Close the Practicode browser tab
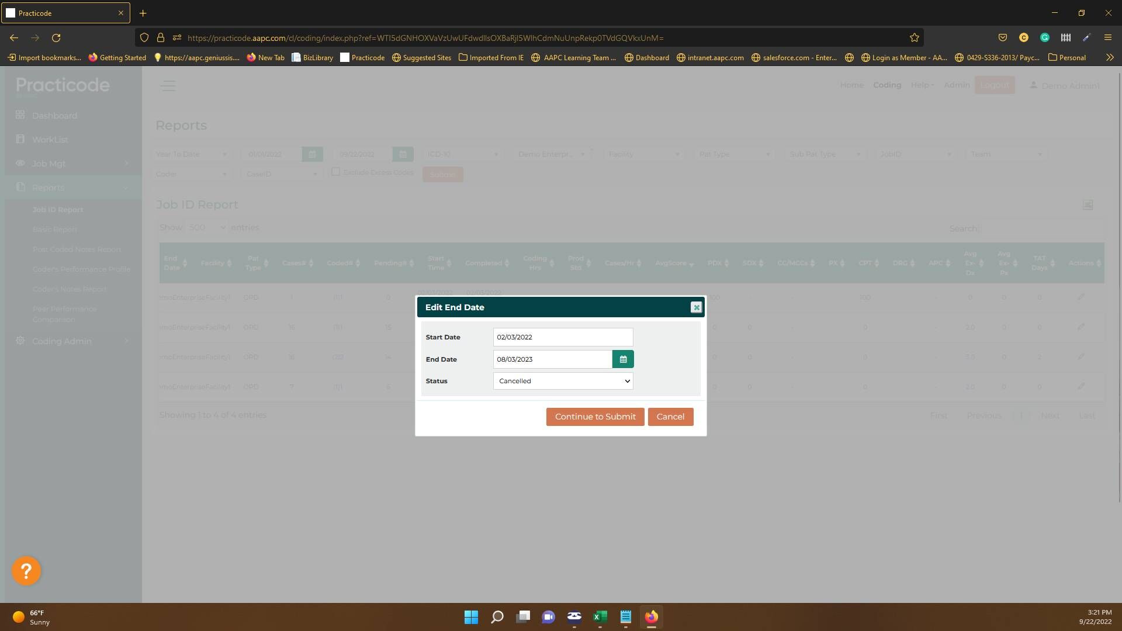This screenshot has width=1122, height=631. (x=121, y=13)
